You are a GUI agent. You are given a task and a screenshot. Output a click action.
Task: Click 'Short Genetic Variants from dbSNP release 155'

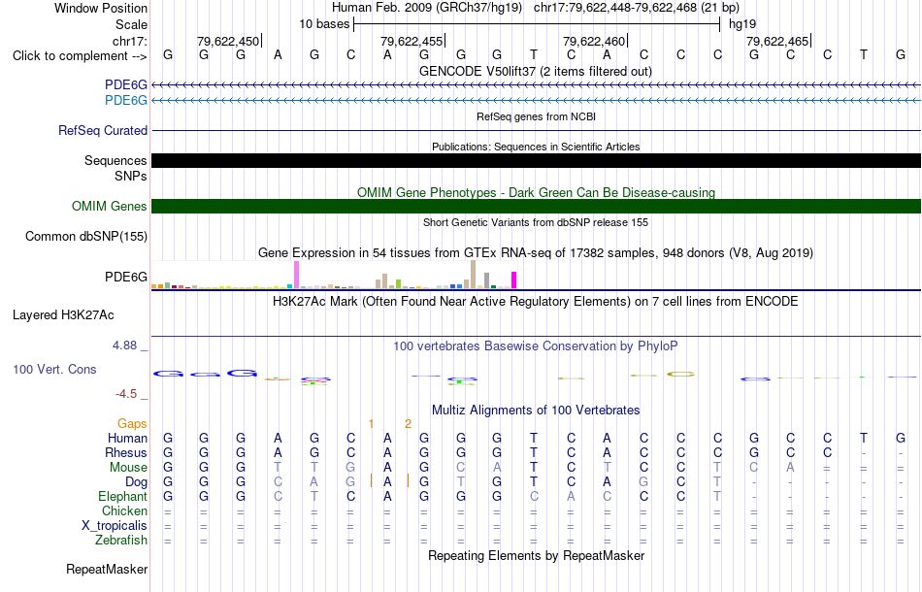pyautogui.click(x=535, y=222)
